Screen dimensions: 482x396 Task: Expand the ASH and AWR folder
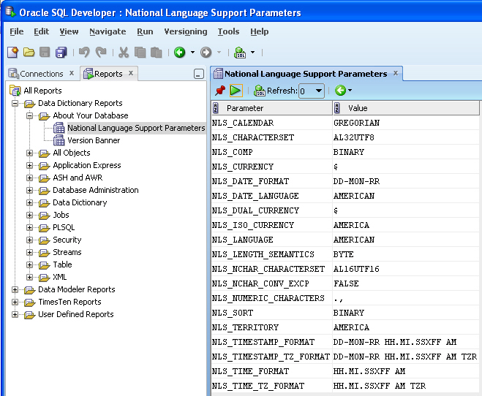point(29,178)
